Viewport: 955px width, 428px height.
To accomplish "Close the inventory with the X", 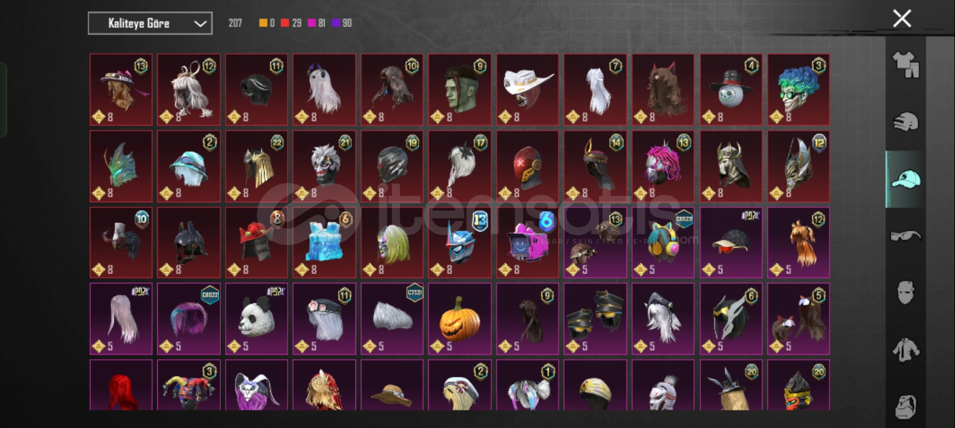I will coord(902,18).
